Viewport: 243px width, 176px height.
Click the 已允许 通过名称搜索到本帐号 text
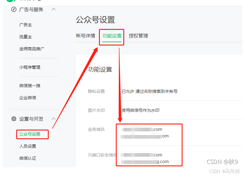coord(149,91)
